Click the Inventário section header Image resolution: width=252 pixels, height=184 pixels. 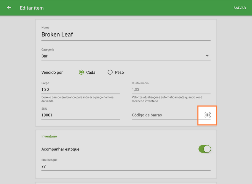click(x=49, y=136)
